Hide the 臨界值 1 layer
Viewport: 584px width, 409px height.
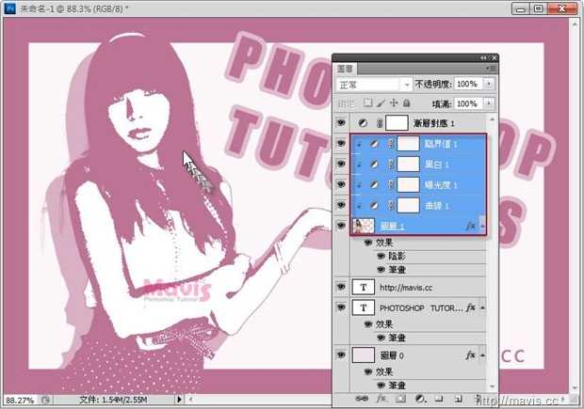tap(341, 144)
